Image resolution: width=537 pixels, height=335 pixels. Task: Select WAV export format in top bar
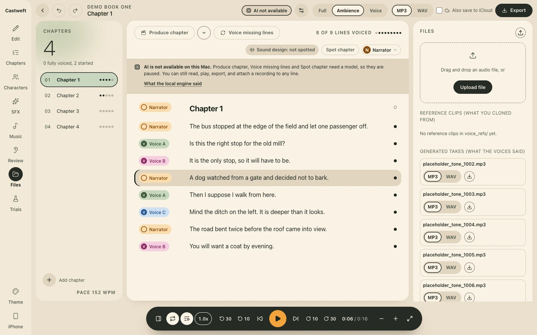click(x=422, y=10)
